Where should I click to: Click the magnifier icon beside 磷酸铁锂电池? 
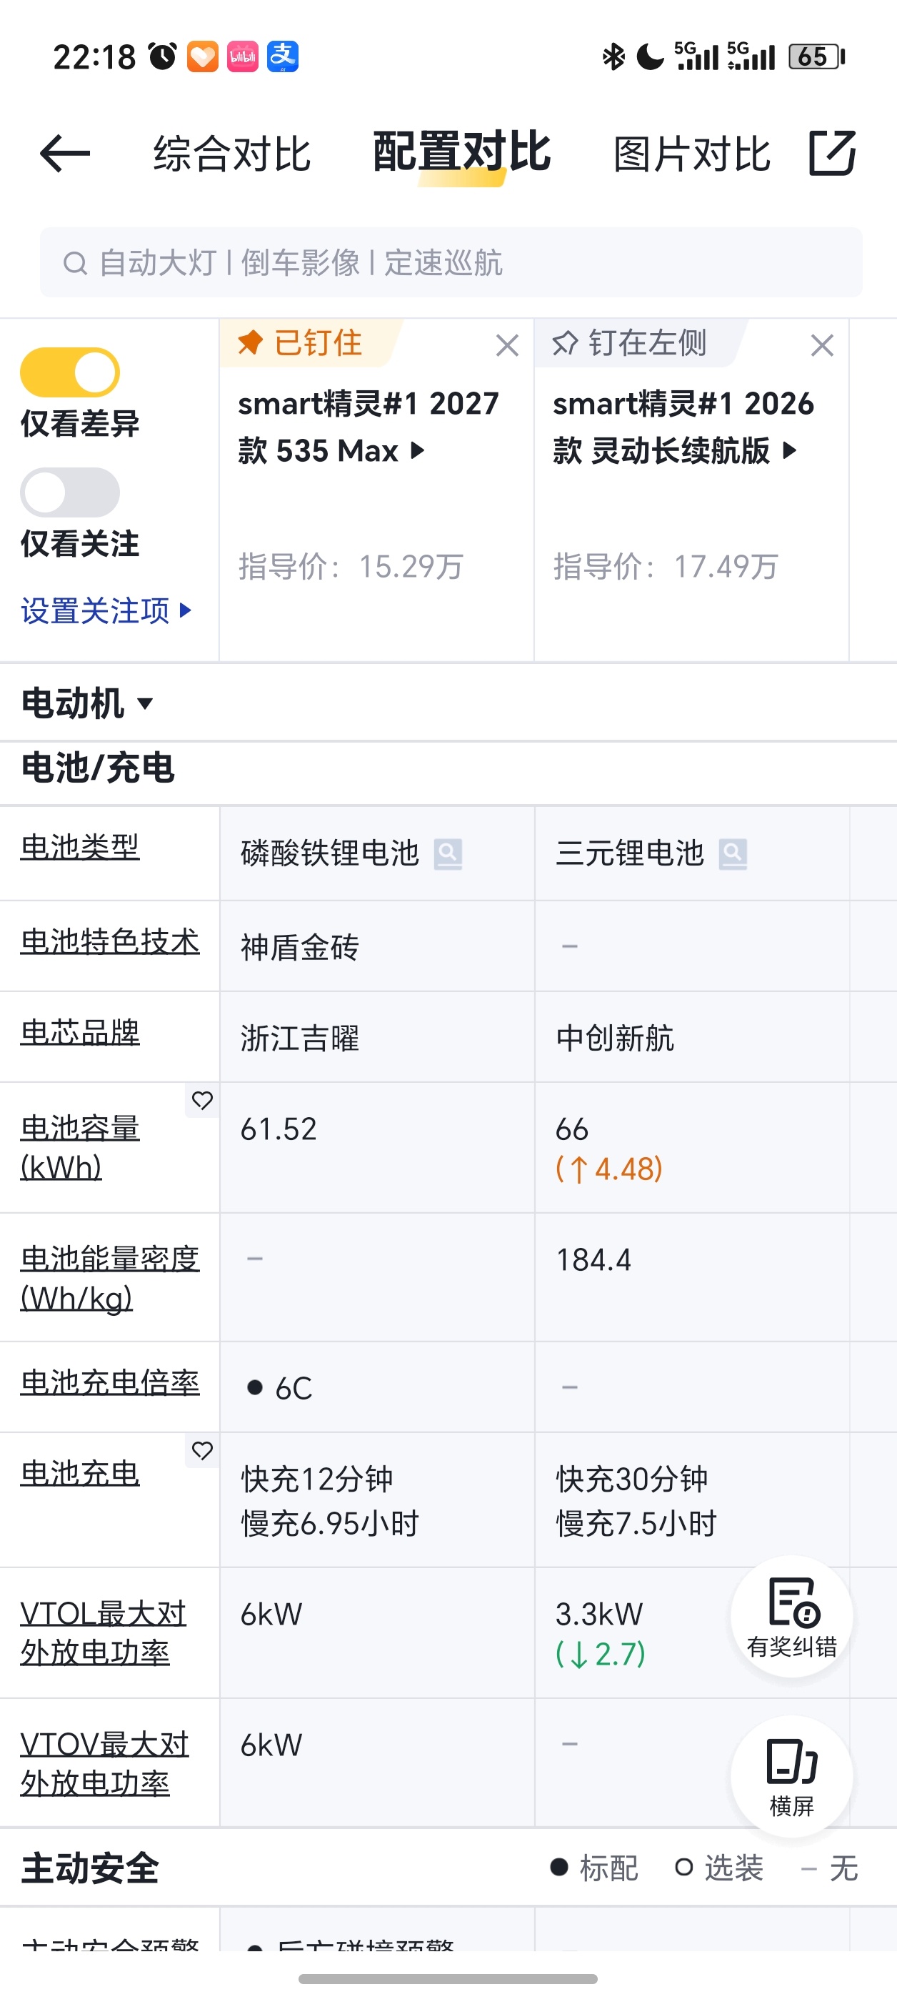[448, 854]
